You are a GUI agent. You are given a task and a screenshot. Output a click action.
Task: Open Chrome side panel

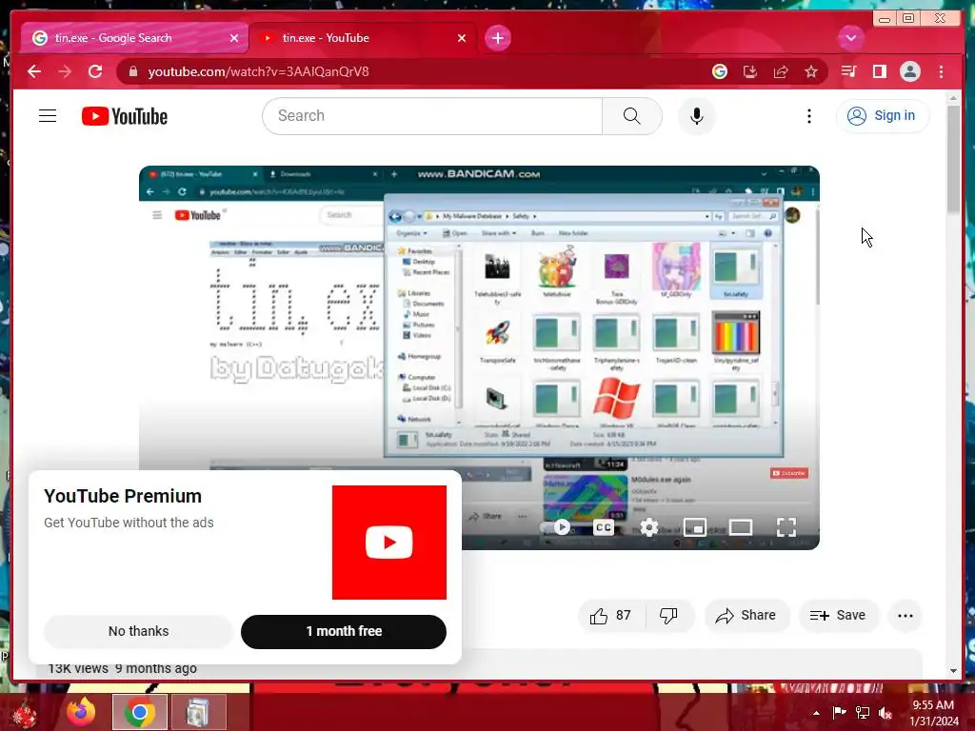point(879,71)
